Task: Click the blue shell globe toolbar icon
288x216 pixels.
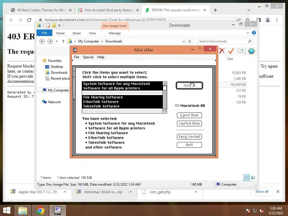Action: tap(251, 51)
